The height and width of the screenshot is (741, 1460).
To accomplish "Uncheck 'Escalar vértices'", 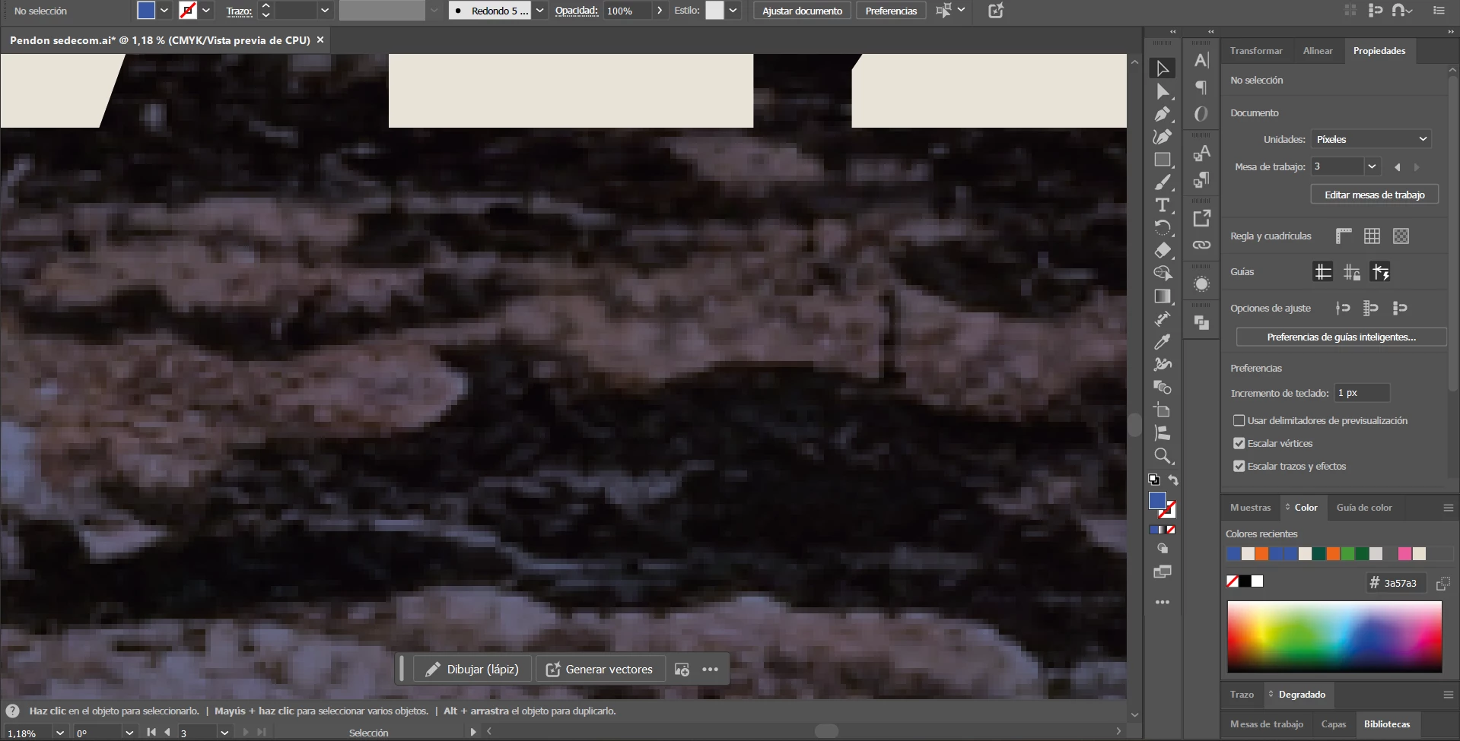I will coord(1239,443).
